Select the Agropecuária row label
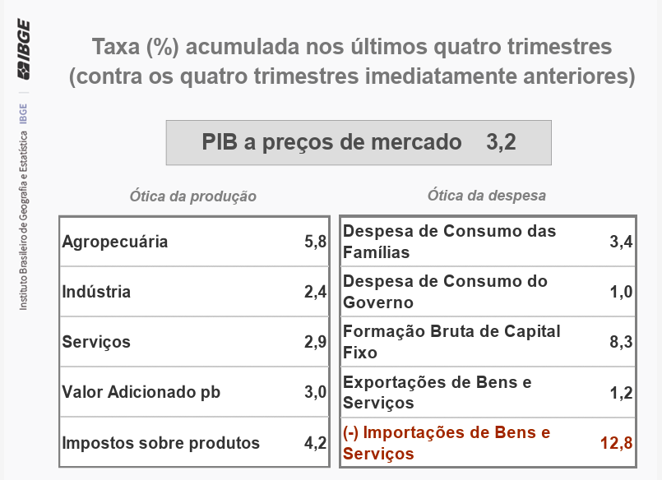This screenshot has height=480, width=662. (x=115, y=242)
